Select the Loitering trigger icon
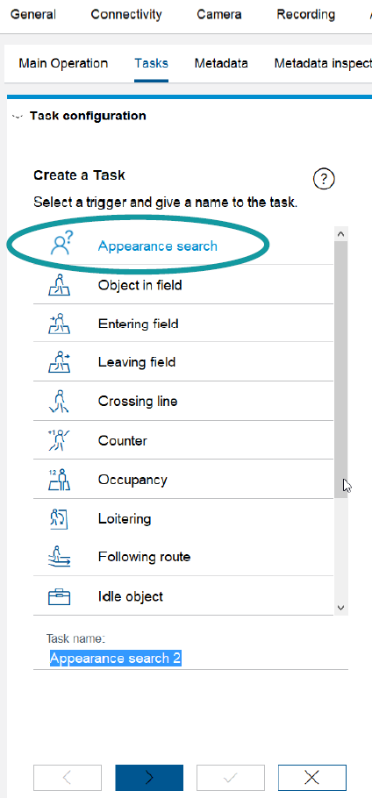The image size is (372, 798). 59,518
